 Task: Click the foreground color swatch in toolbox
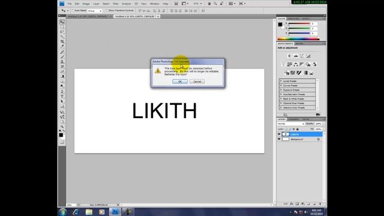click(61, 135)
